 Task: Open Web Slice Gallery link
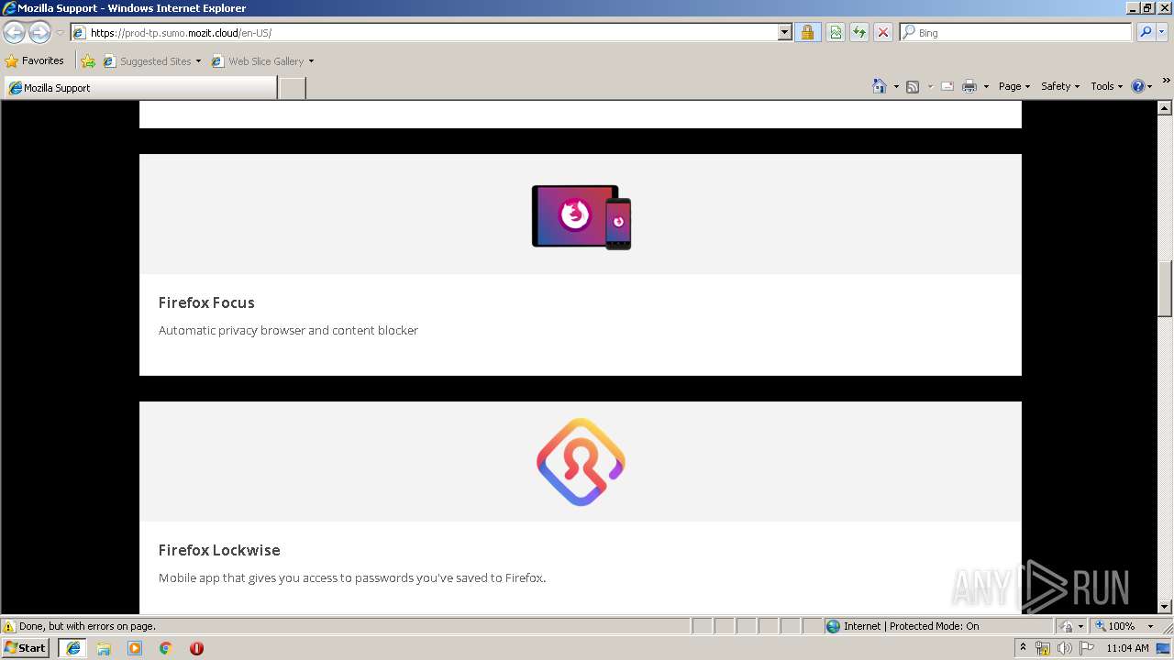tap(263, 61)
